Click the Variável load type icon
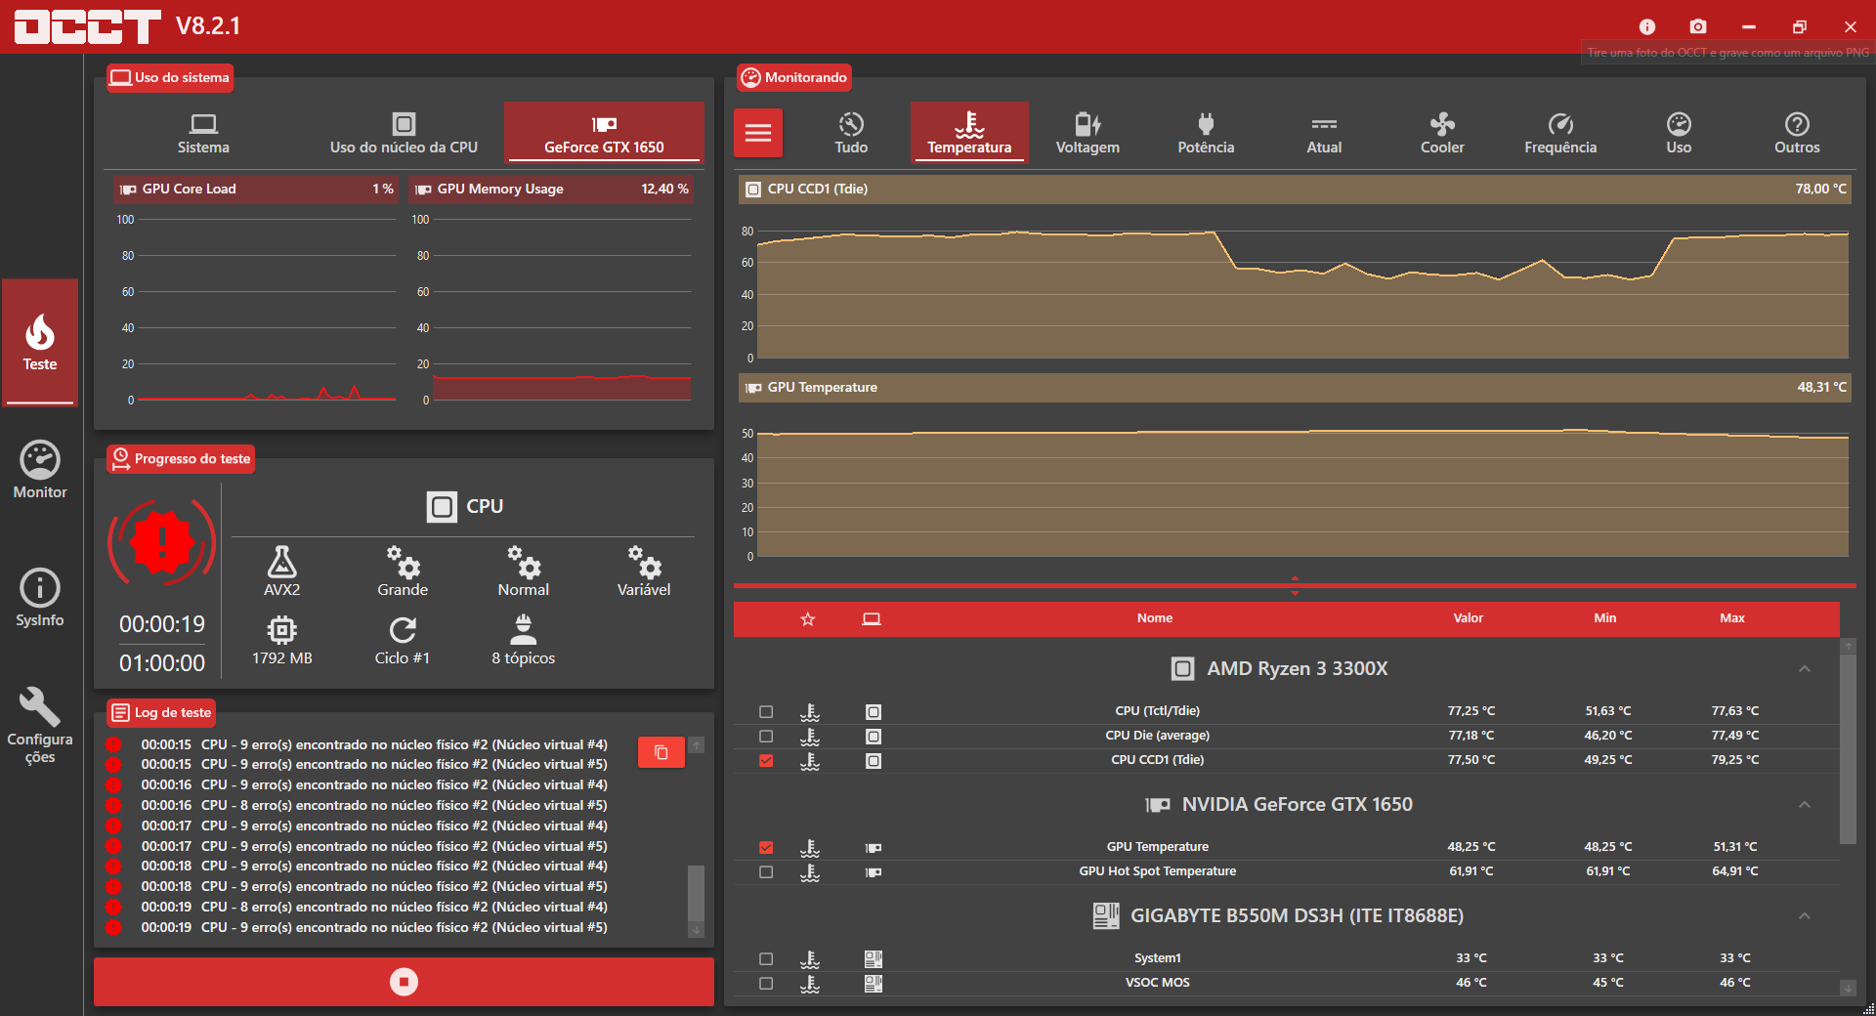 644,562
